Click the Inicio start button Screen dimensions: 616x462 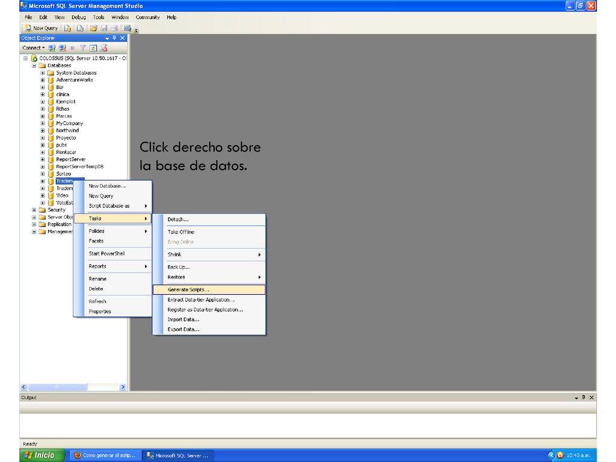42,455
